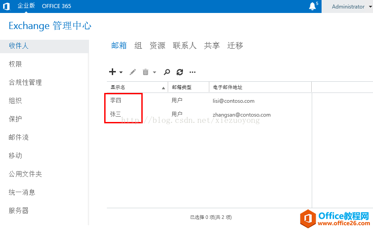373x231 pixels.
Task: Go to 移动 in the sidebar
Action: pyautogui.click(x=15, y=155)
